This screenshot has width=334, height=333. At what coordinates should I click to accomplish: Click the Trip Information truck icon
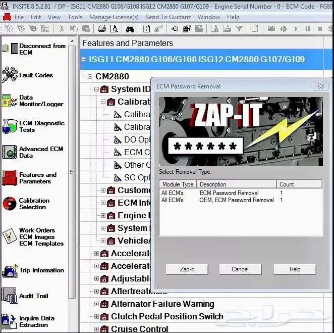click(x=10, y=271)
